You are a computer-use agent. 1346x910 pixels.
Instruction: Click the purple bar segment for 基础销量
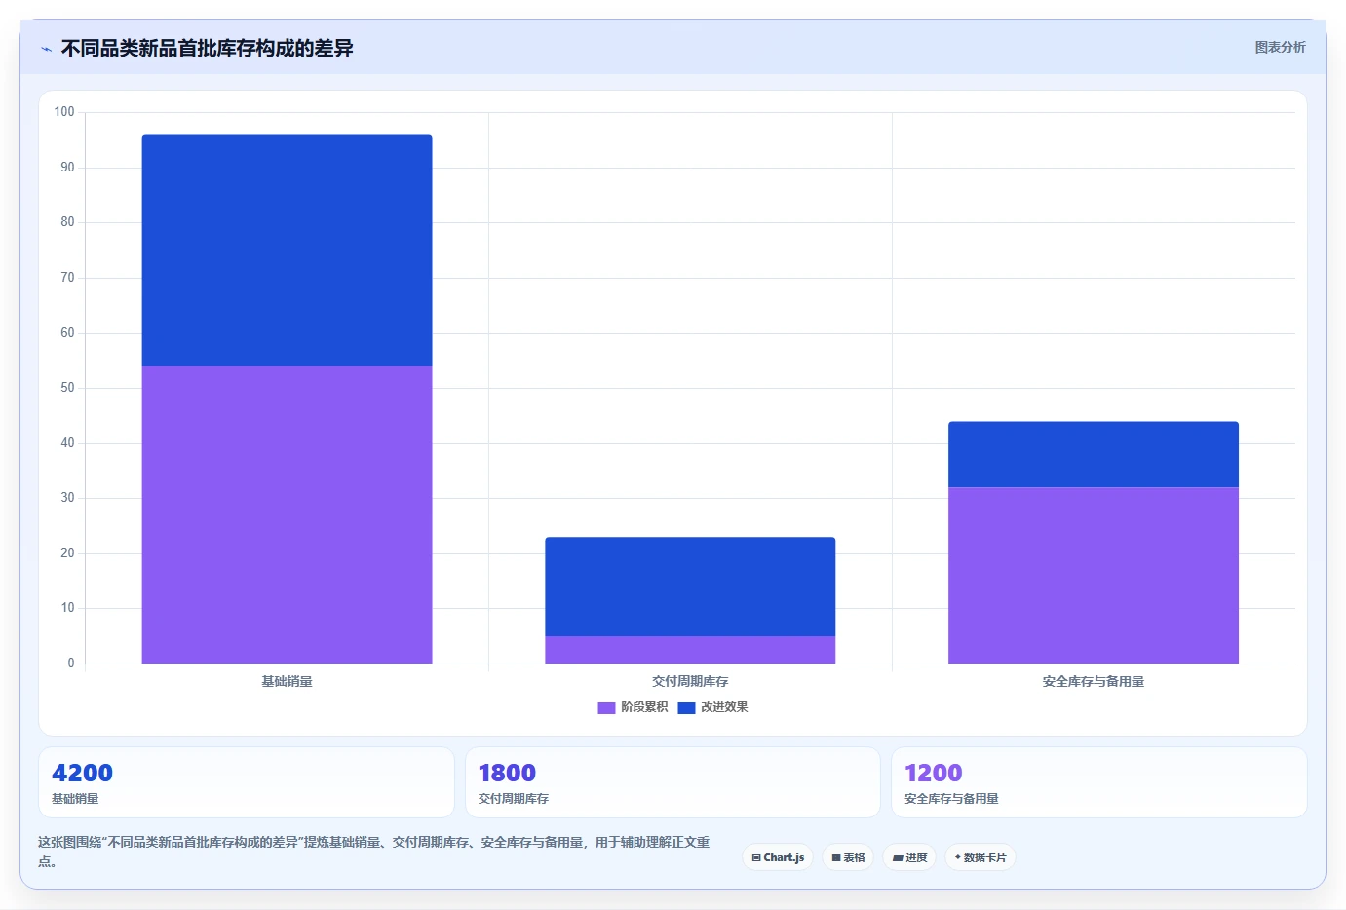(x=287, y=514)
